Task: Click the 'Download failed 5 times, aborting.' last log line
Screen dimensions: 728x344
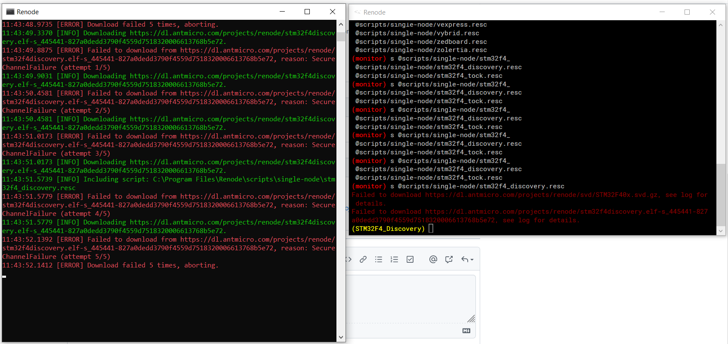Action: (x=110, y=265)
